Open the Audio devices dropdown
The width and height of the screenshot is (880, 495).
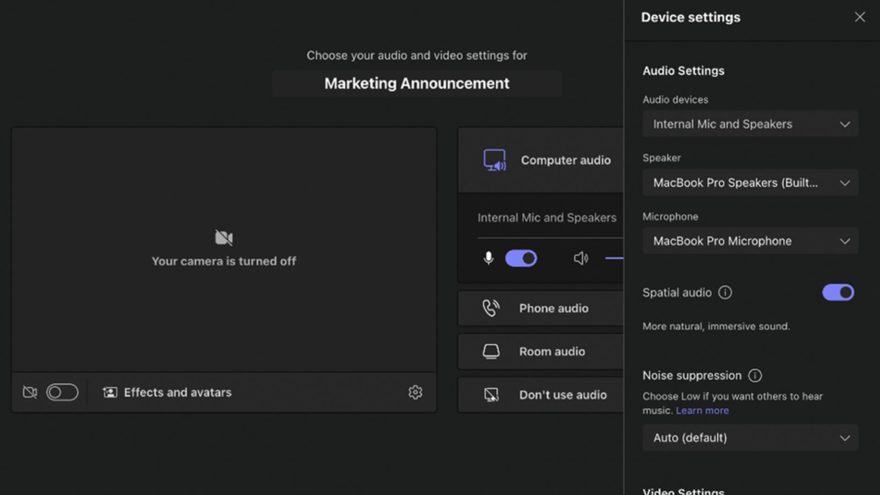coord(750,124)
